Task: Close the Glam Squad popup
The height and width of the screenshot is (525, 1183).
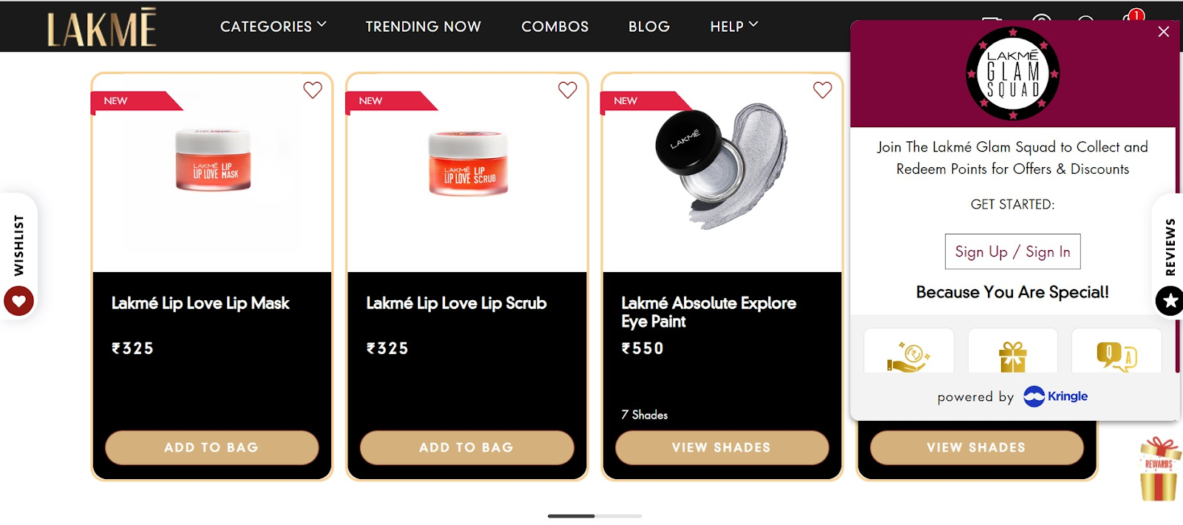Action: click(x=1164, y=32)
